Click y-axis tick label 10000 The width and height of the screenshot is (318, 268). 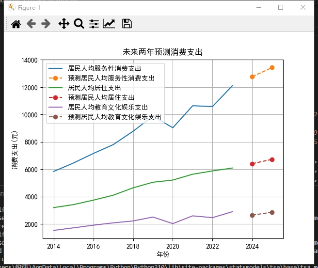[x=30, y=115]
